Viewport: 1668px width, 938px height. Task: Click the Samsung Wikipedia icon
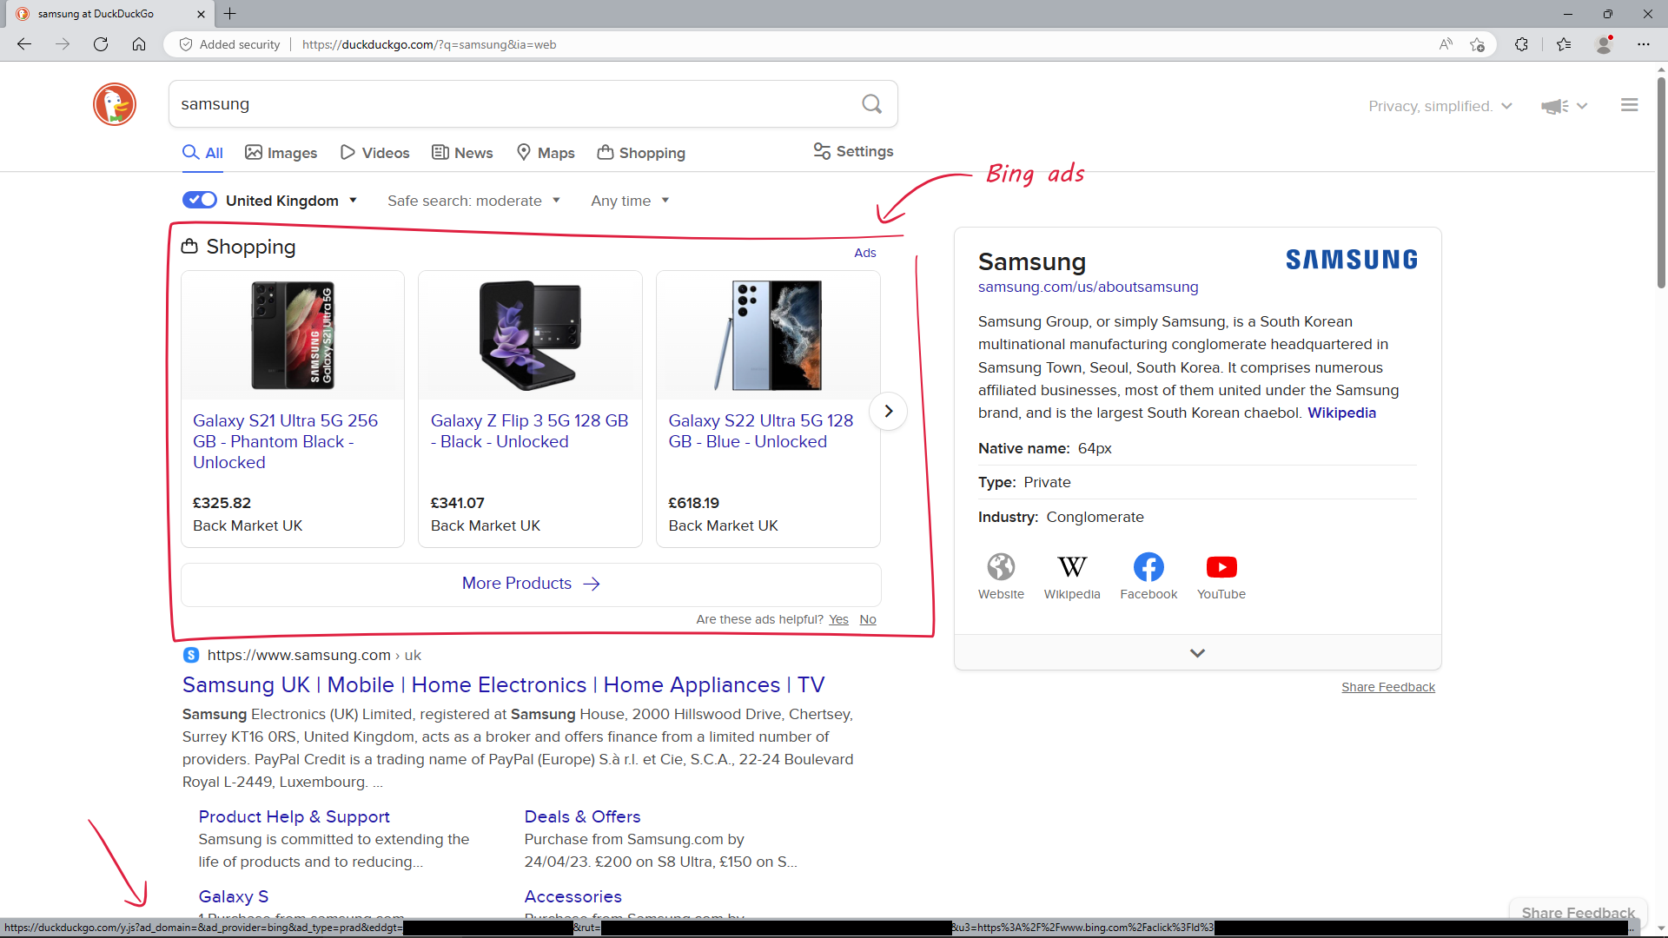click(1072, 566)
